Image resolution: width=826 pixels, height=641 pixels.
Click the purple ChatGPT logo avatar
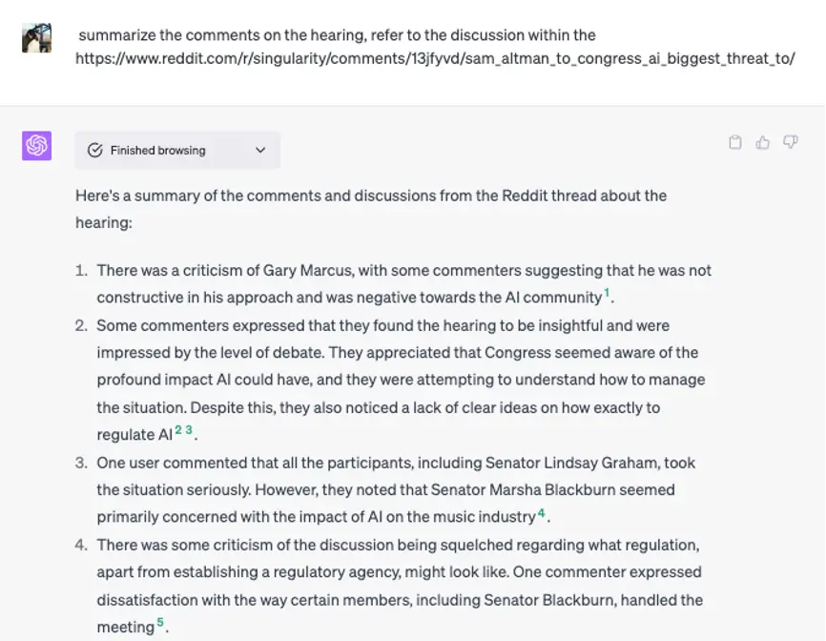click(x=37, y=145)
